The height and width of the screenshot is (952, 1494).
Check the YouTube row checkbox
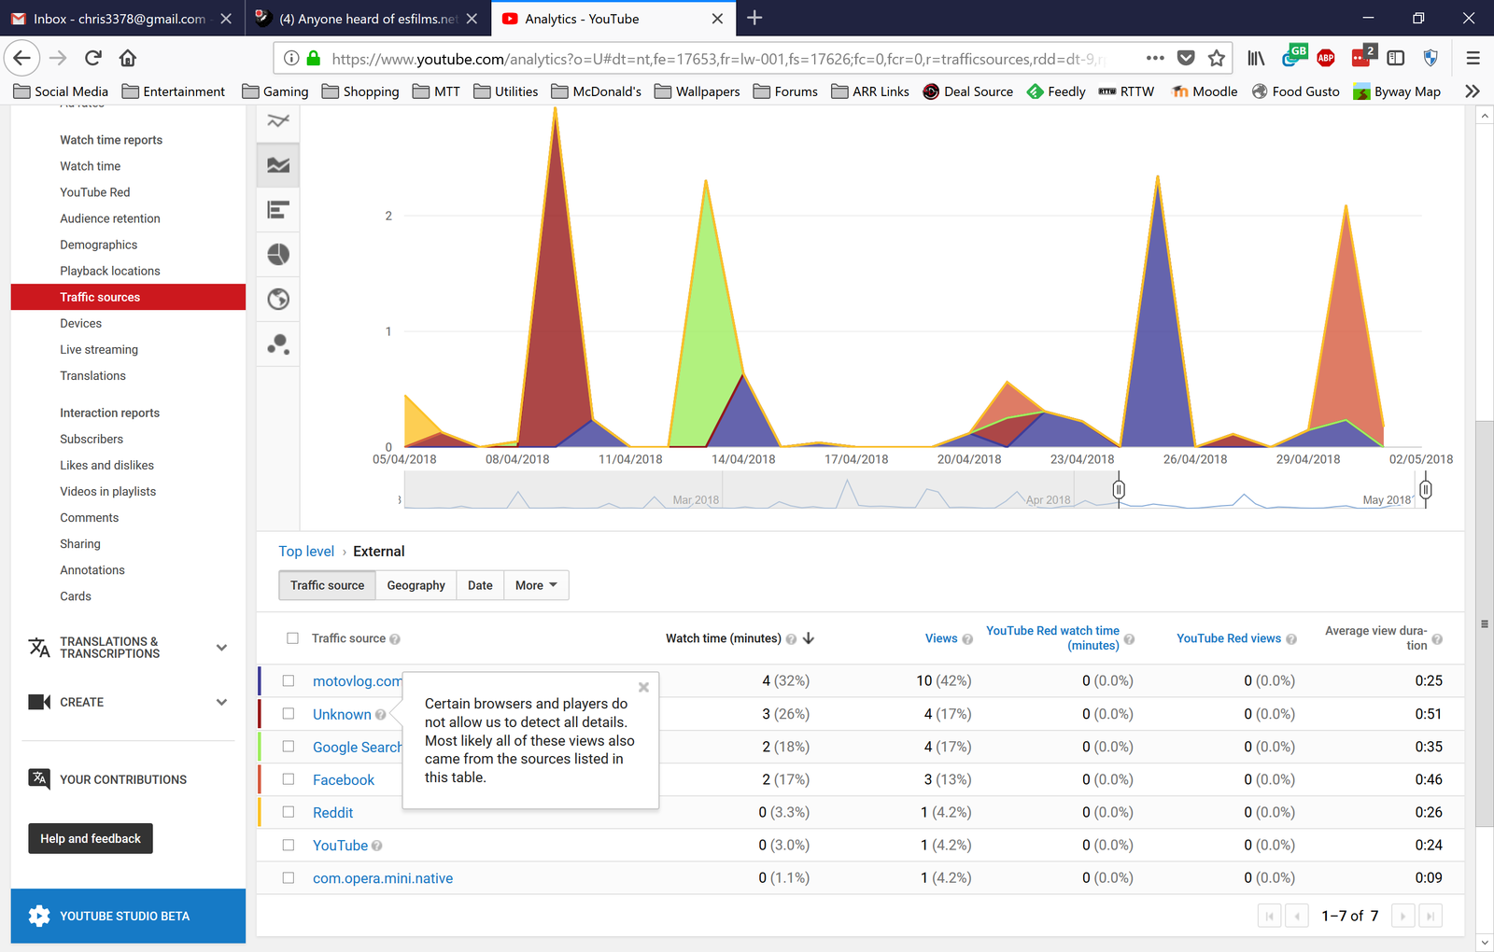[x=289, y=845]
